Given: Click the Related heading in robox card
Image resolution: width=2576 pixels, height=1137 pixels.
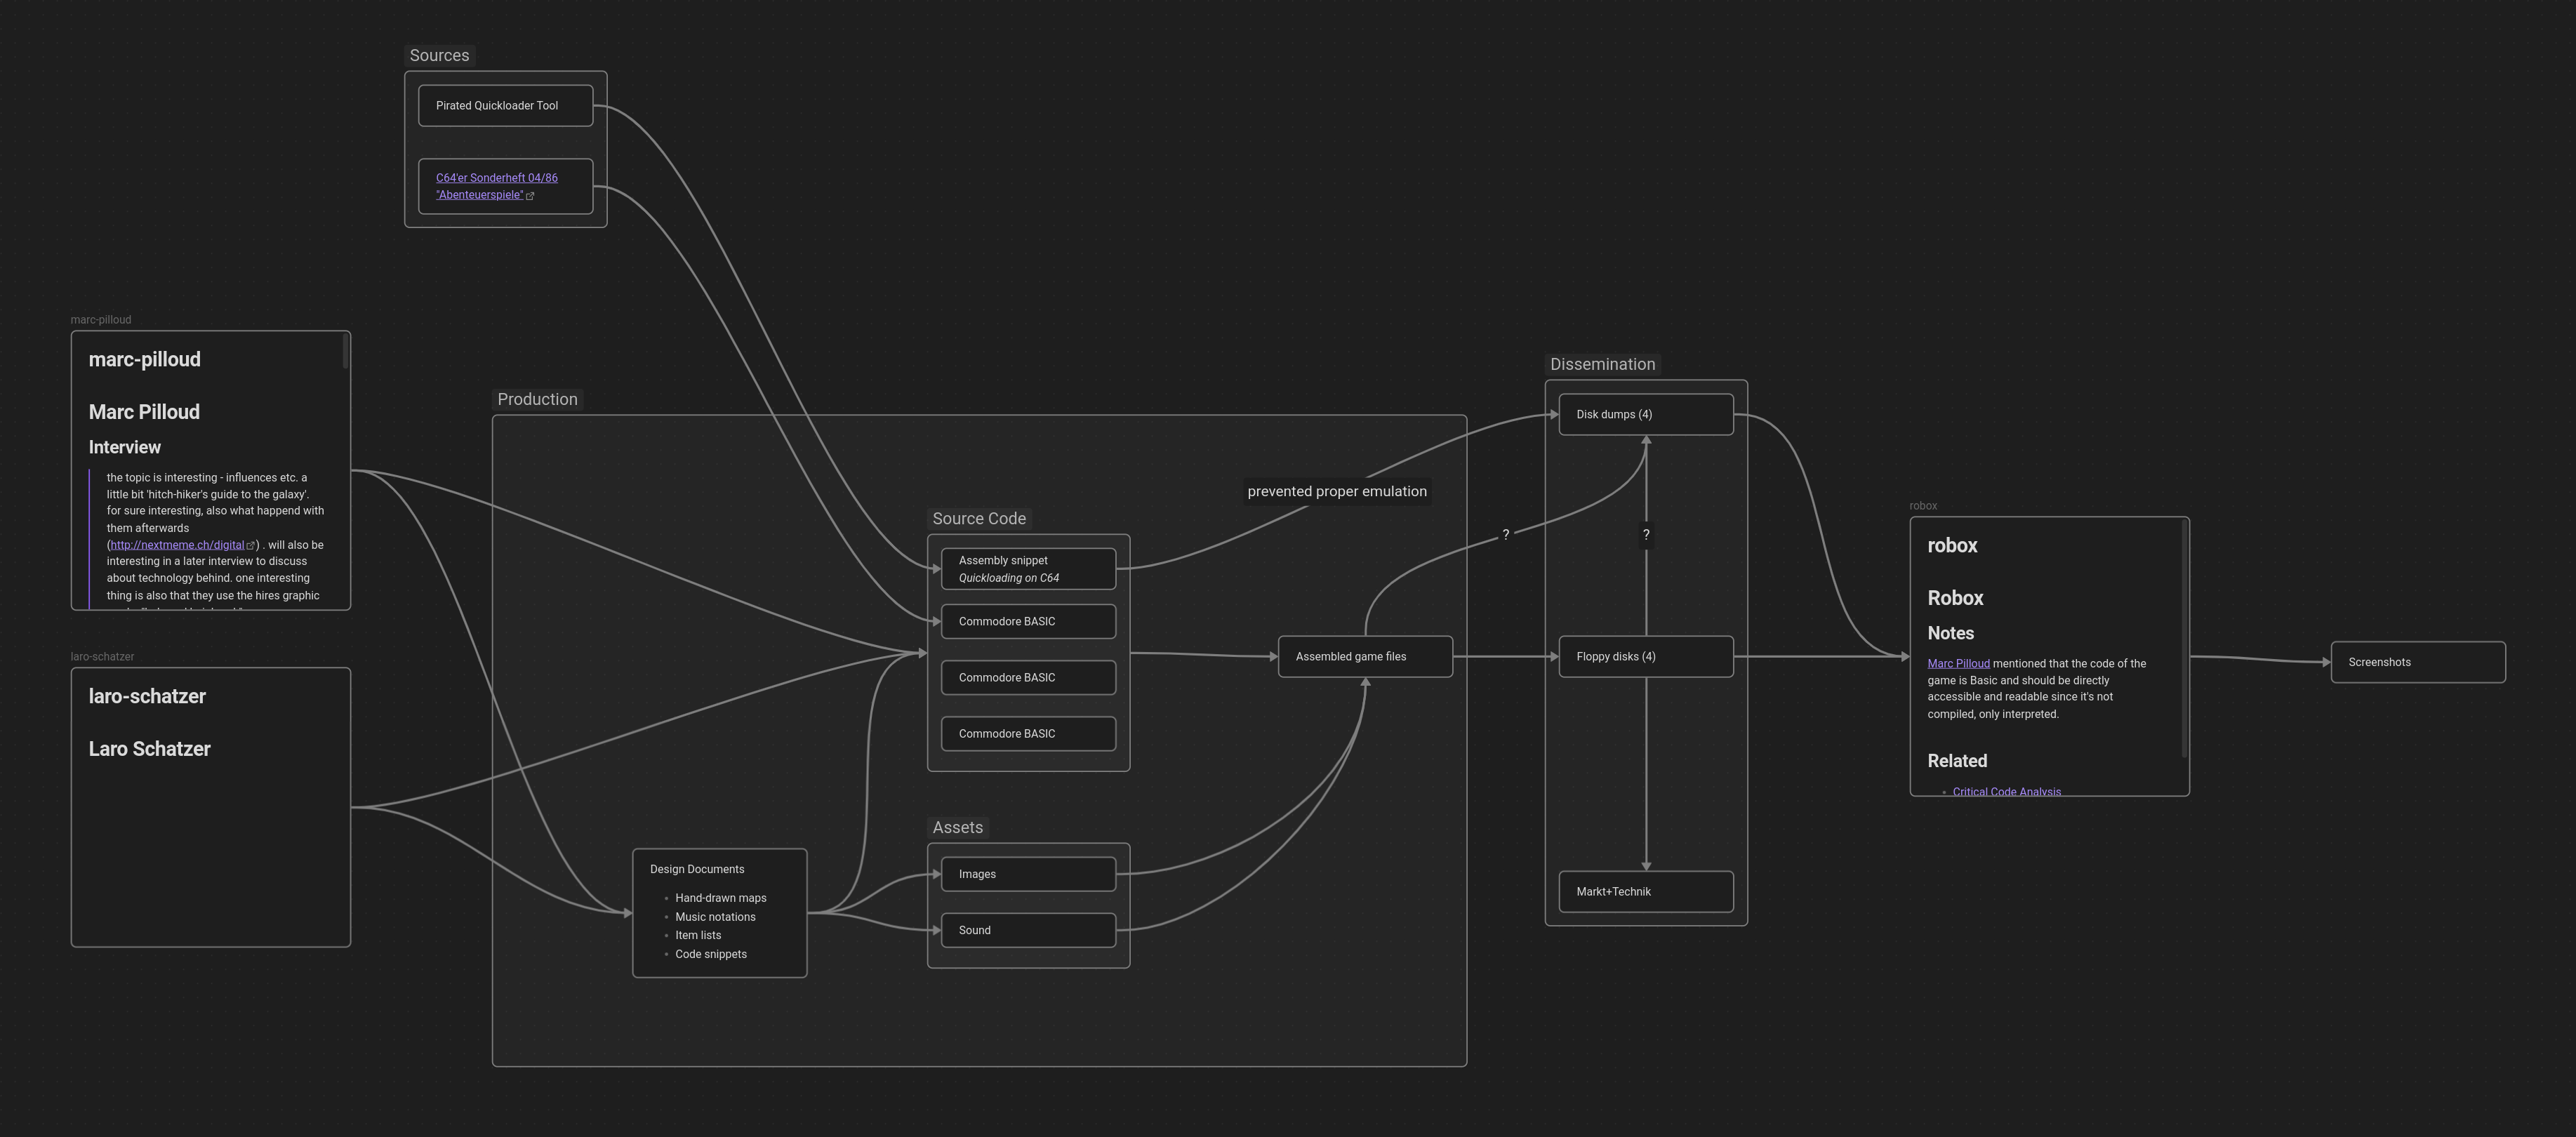Looking at the screenshot, I should 1957,761.
